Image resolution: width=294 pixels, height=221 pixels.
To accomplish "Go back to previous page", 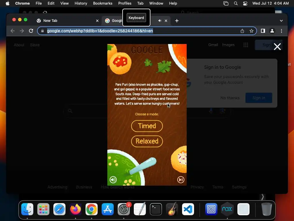I will [x=13, y=31].
